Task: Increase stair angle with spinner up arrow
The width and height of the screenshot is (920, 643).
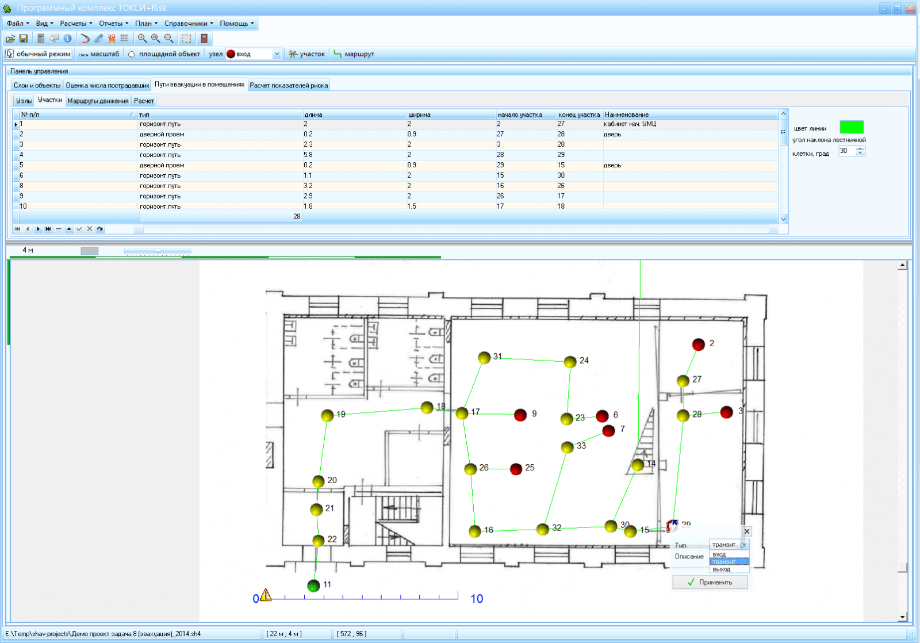Action: (860, 148)
